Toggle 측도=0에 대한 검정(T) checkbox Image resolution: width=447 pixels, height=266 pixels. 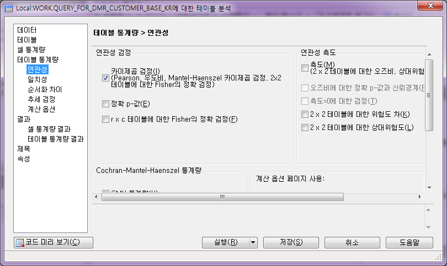pyautogui.click(x=305, y=101)
